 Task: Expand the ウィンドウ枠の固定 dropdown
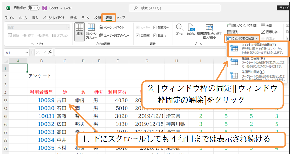coord(242,38)
